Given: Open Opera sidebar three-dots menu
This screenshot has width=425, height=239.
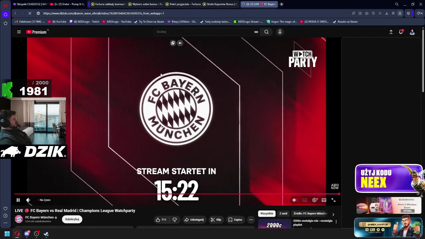Looking at the screenshot, I should (x=5, y=223).
